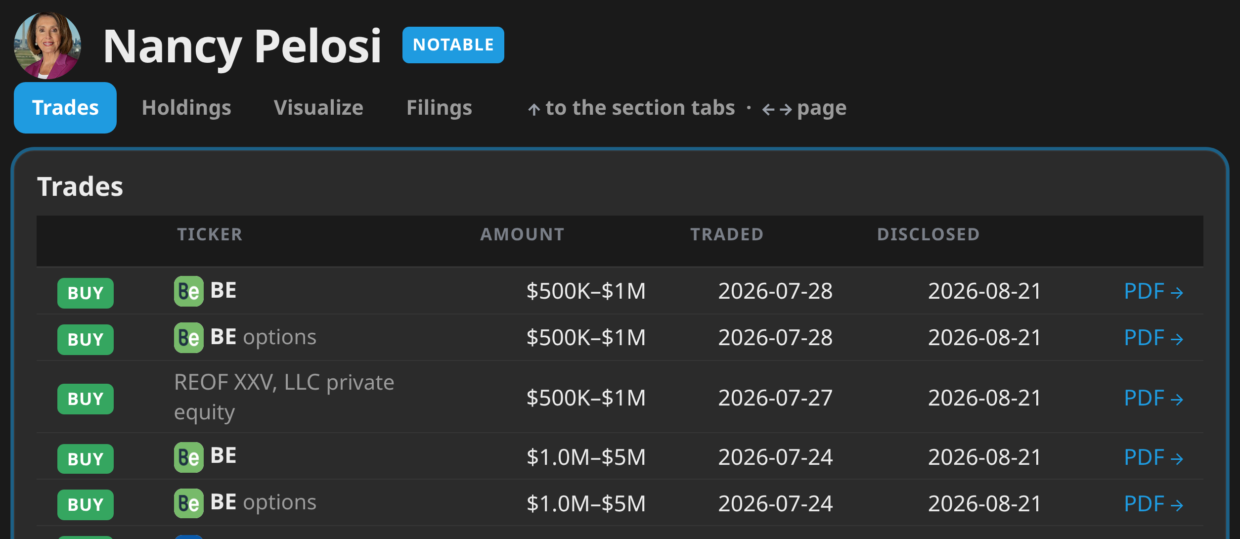The width and height of the screenshot is (1240, 539).
Task: Click the BE ticker traded 2026-07-28, non-options
Action: point(223,291)
